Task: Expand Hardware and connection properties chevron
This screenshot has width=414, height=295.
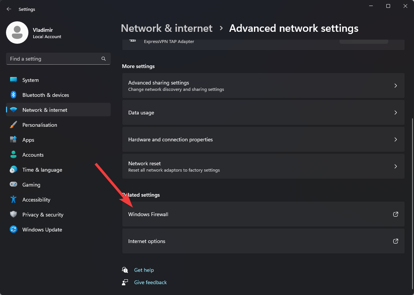Action: click(x=395, y=139)
